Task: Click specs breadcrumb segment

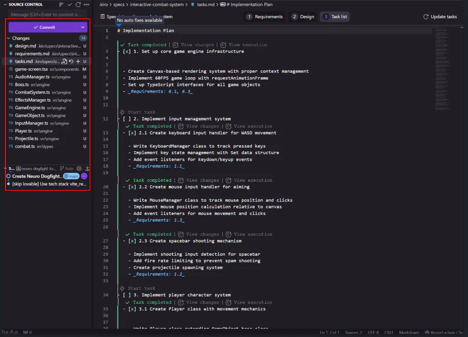Action: 119,5
